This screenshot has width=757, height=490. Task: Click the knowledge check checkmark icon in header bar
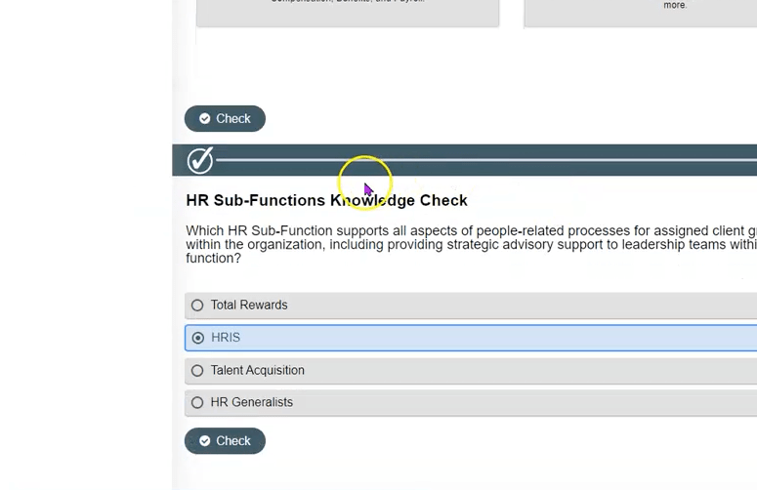[200, 160]
